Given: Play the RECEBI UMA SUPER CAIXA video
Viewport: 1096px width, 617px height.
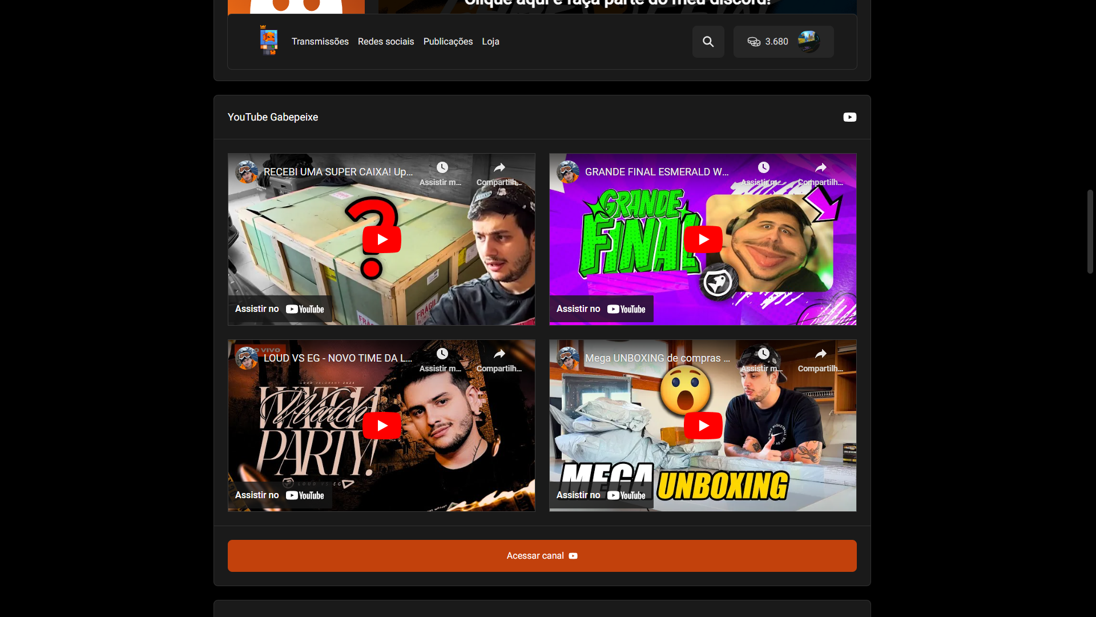Looking at the screenshot, I should (381, 239).
